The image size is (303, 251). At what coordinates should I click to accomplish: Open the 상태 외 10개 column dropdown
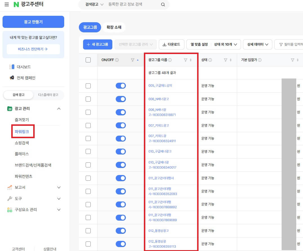click(226, 44)
